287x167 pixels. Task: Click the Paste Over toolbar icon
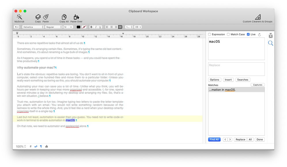[x=76, y=18]
